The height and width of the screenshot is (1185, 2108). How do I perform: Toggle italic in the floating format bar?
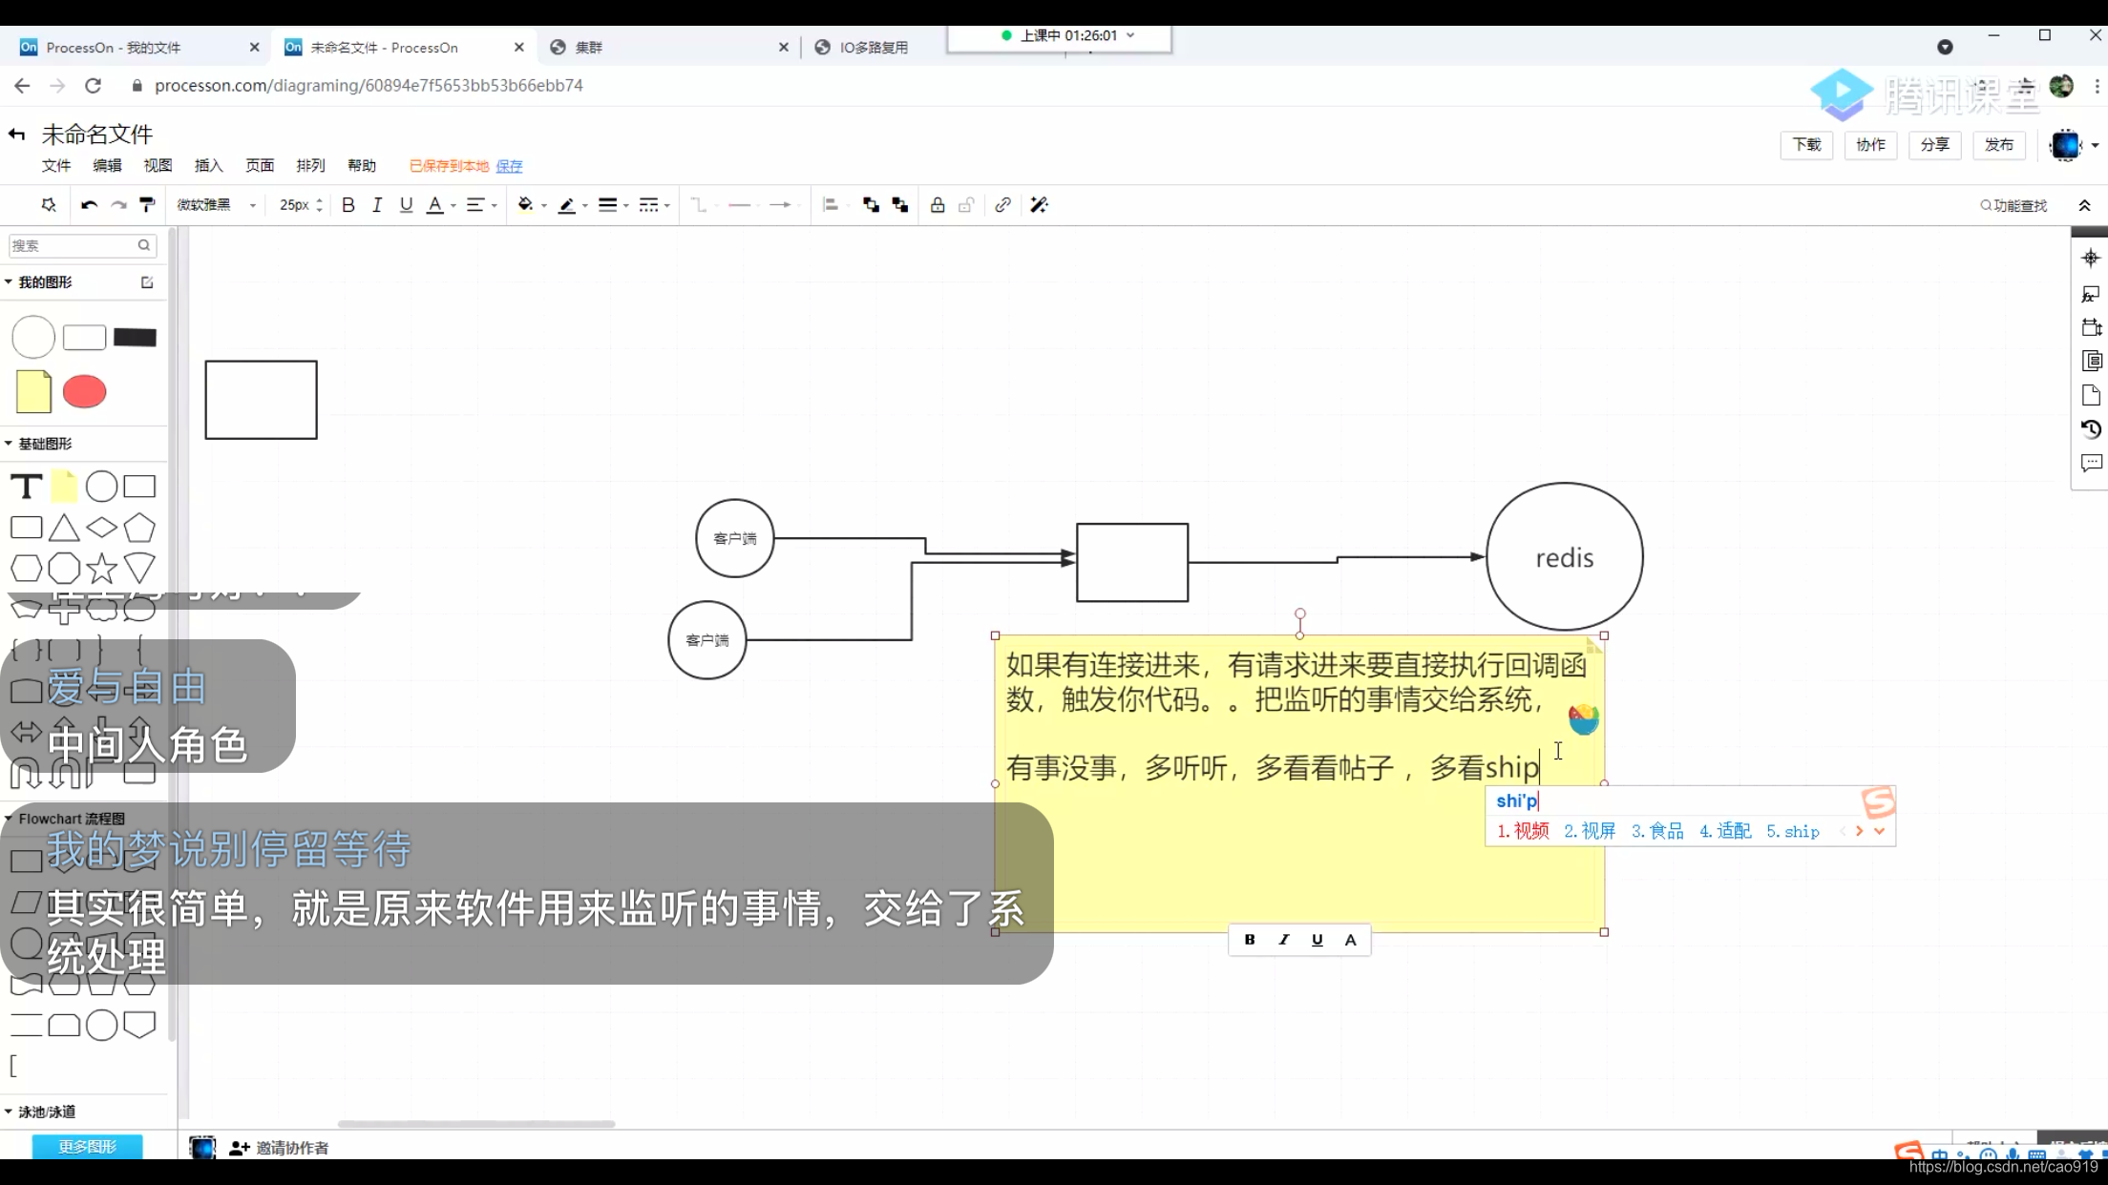point(1283,940)
